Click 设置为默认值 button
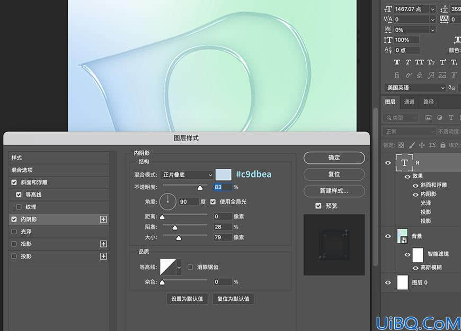Image resolution: width=461 pixels, height=331 pixels. 187,299
